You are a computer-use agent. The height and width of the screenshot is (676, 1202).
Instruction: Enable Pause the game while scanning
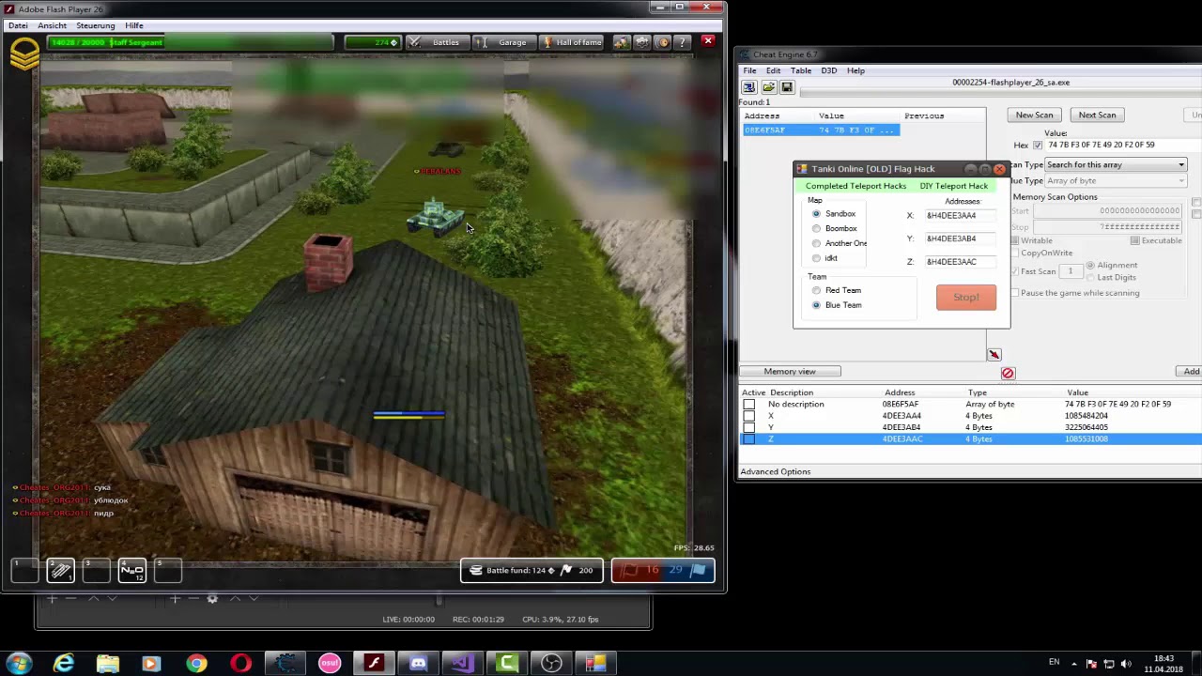tap(1014, 293)
